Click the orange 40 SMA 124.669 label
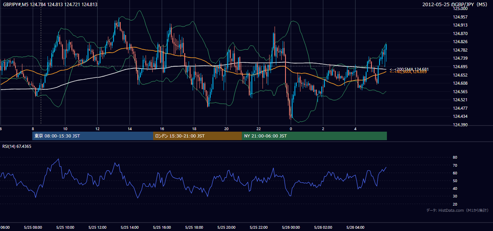Screen dimensions: 493x231 [408, 72]
